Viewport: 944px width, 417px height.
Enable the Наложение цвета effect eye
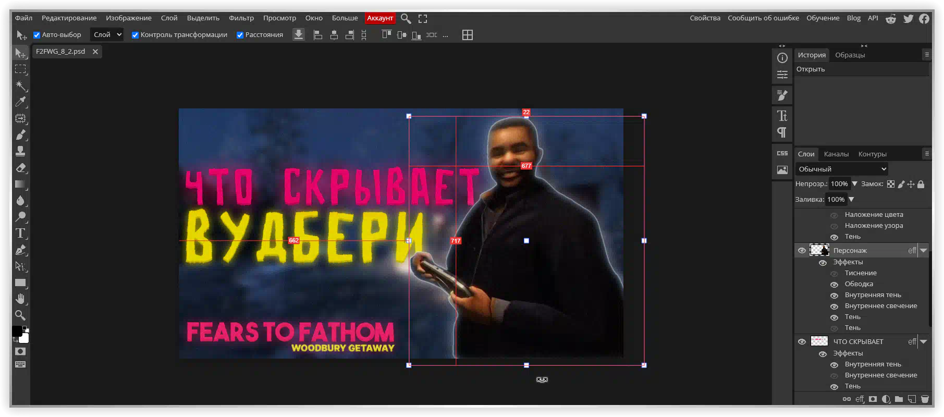pyautogui.click(x=834, y=215)
